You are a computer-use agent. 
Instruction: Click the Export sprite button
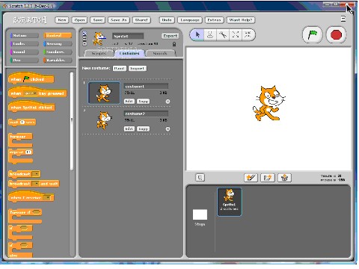pos(171,36)
